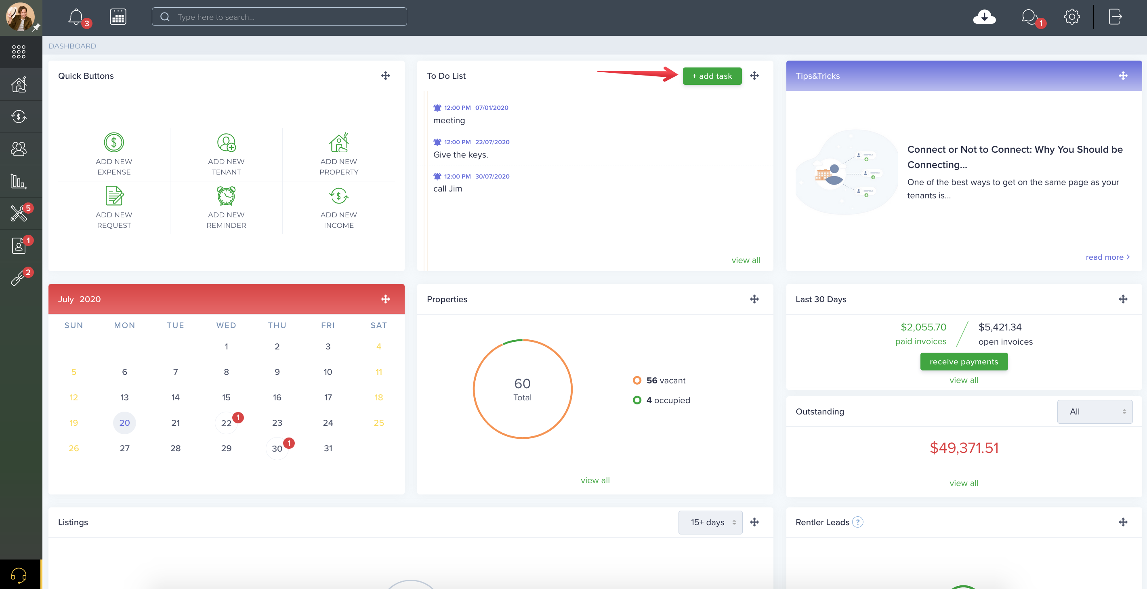
Task: Open the Outstanding All dropdown
Action: coord(1094,412)
